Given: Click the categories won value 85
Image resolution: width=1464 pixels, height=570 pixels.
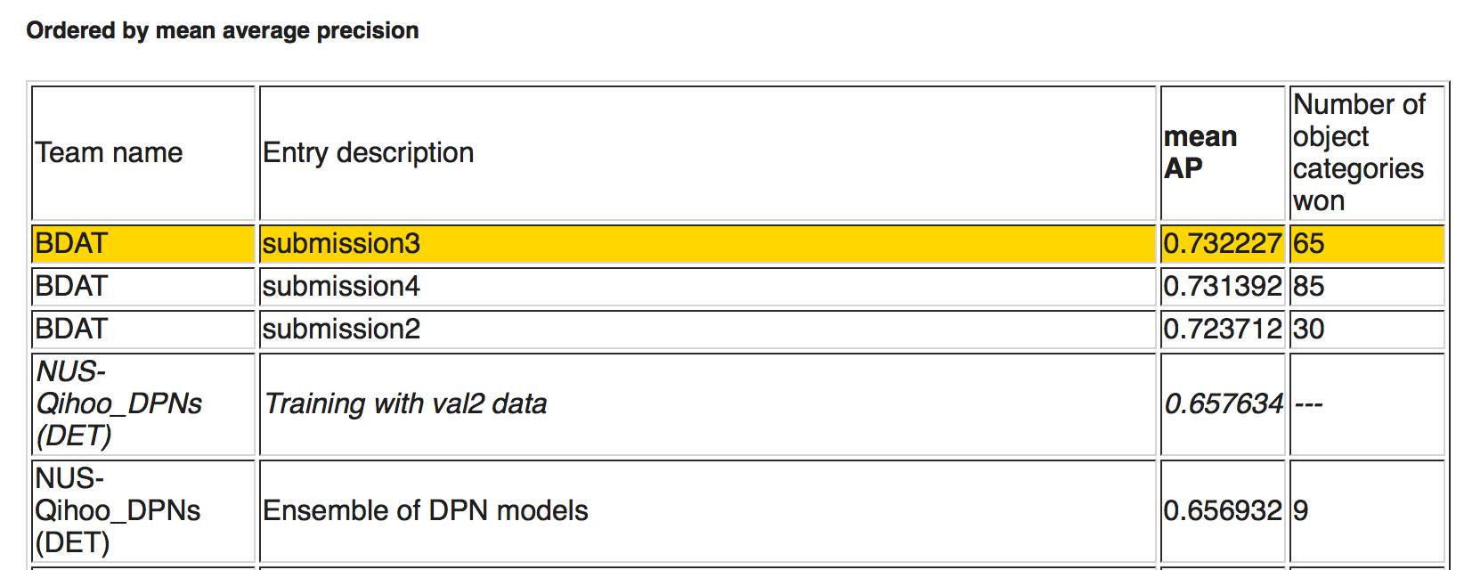Looking at the screenshot, I should point(1308,287).
